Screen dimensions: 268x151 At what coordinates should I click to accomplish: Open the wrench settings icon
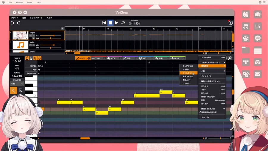[x=230, y=58]
